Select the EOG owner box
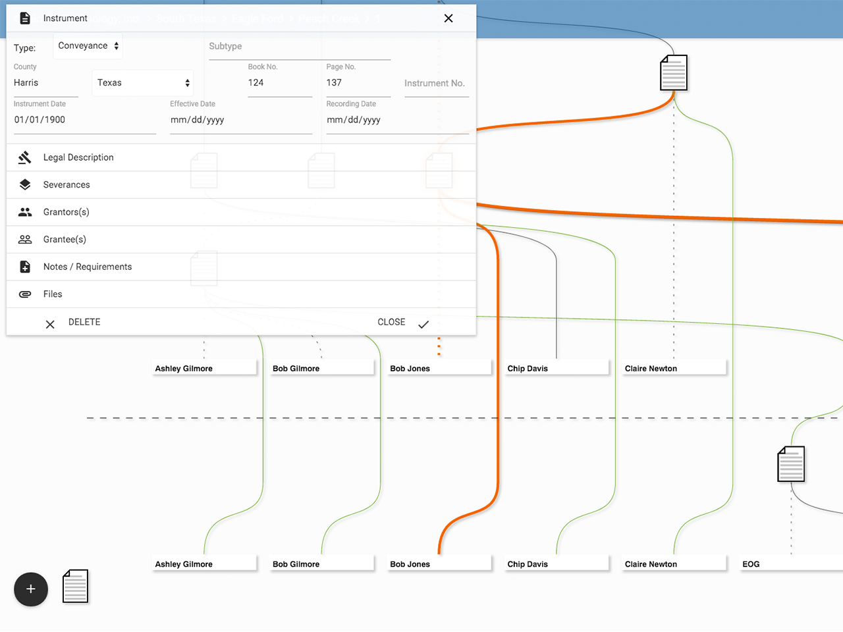The image size is (843, 632). pyautogui.click(x=791, y=564)
